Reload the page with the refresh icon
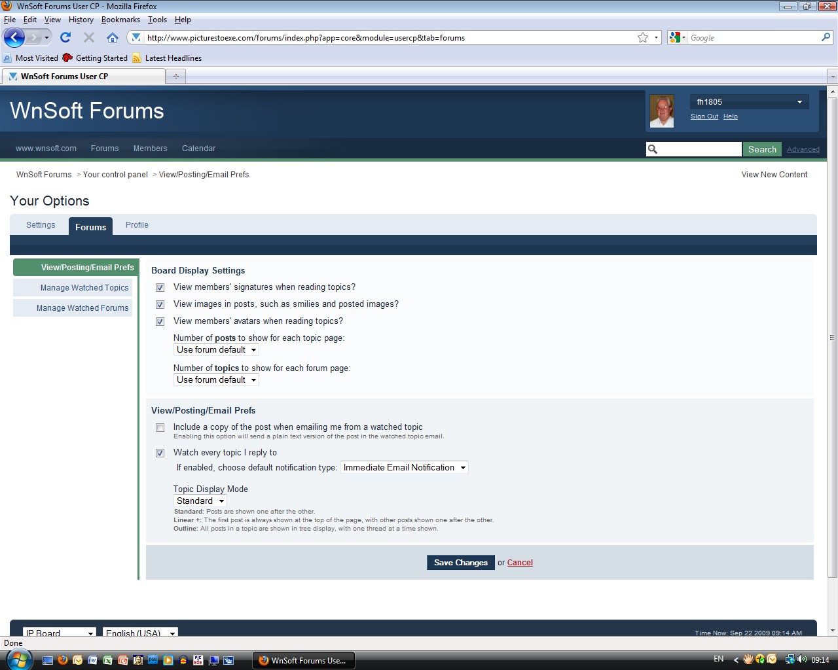This screenshot has width=838, height=670. (x=65, y=37)
